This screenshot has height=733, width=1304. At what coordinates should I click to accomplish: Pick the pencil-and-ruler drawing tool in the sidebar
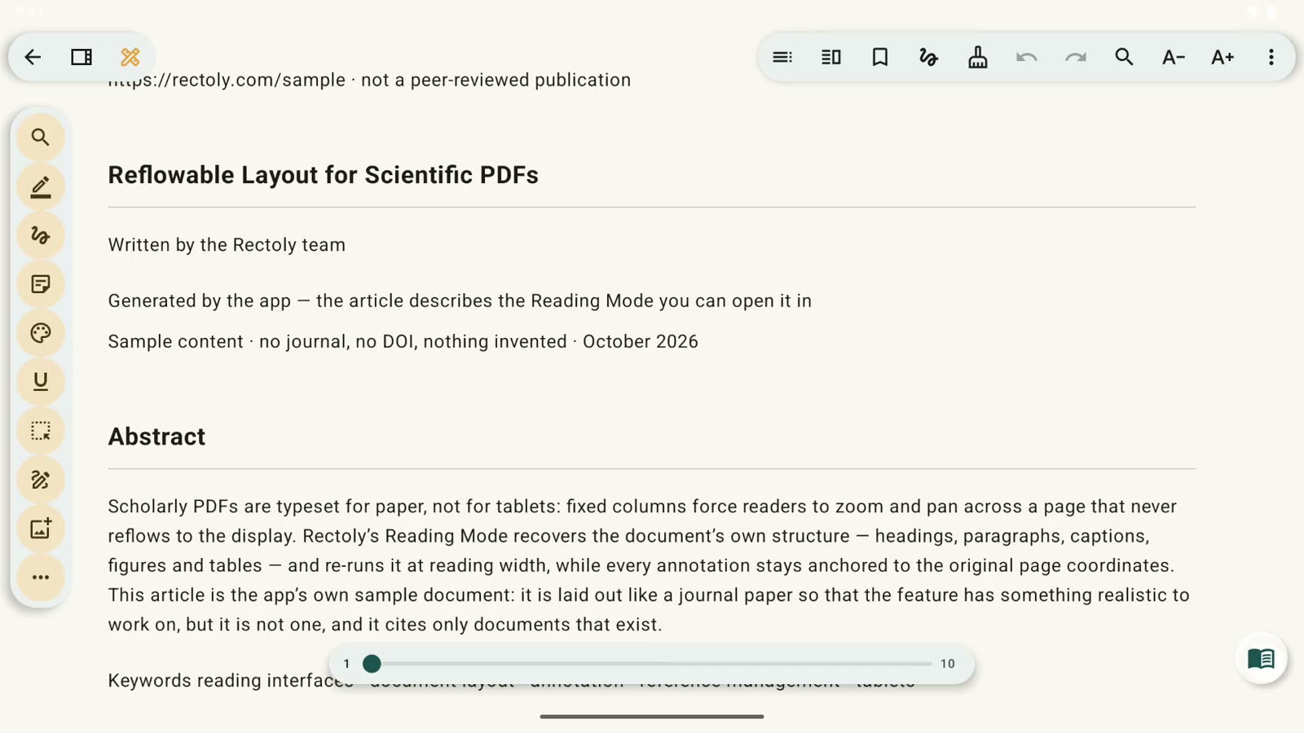[x=41, y=480]
